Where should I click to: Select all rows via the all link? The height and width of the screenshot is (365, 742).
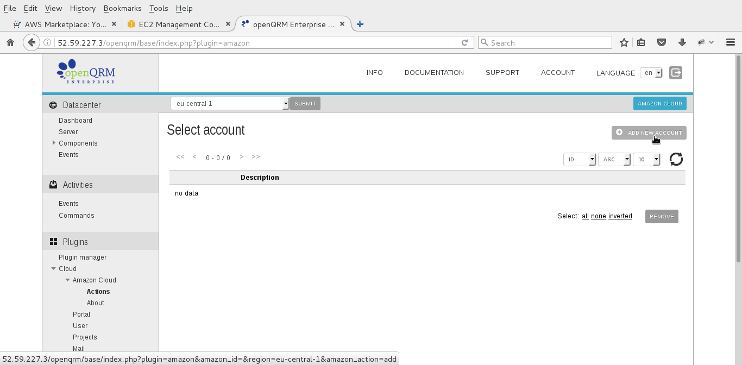[x=585, y=216]
